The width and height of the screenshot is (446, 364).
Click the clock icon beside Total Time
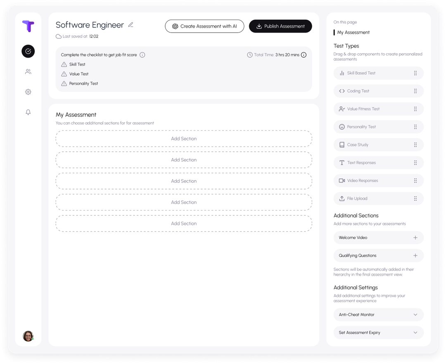pos(250,55)
